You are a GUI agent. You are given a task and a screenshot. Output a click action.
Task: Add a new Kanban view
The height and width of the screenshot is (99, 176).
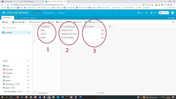(28, 80)
